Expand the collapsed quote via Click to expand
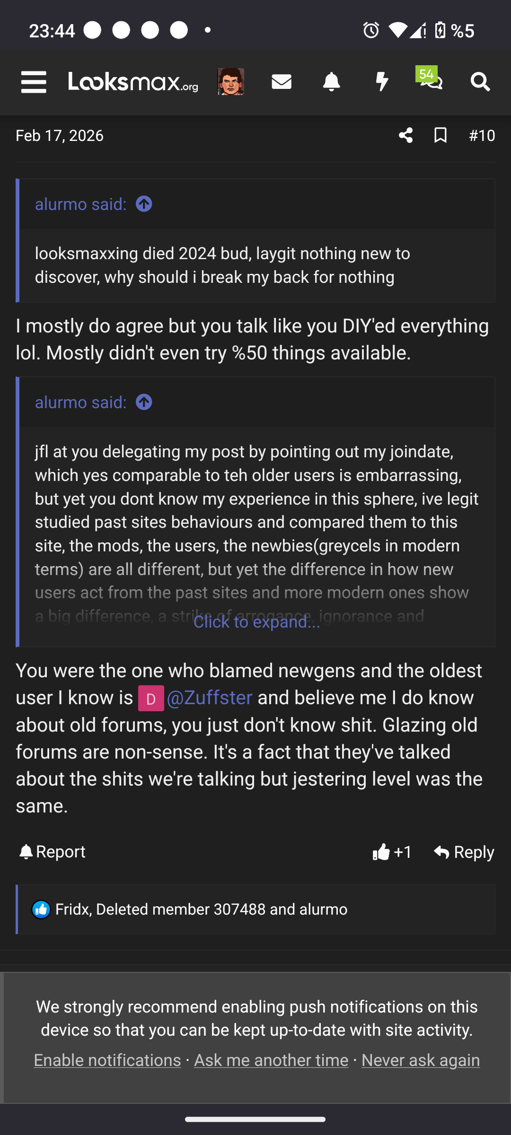Viewport: 511px width, 1135px height. click(256, 622)
